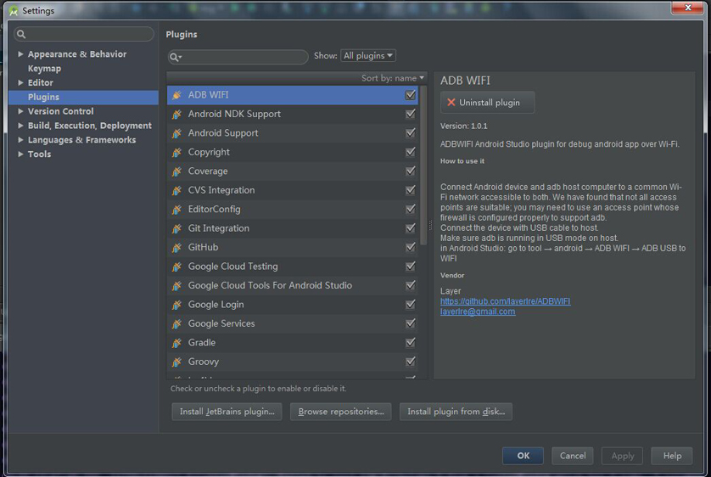Viewport: 711px width, 477px height.
Task: Expand Build, Execution, Deployment arrow
Action: click(20, 126)
